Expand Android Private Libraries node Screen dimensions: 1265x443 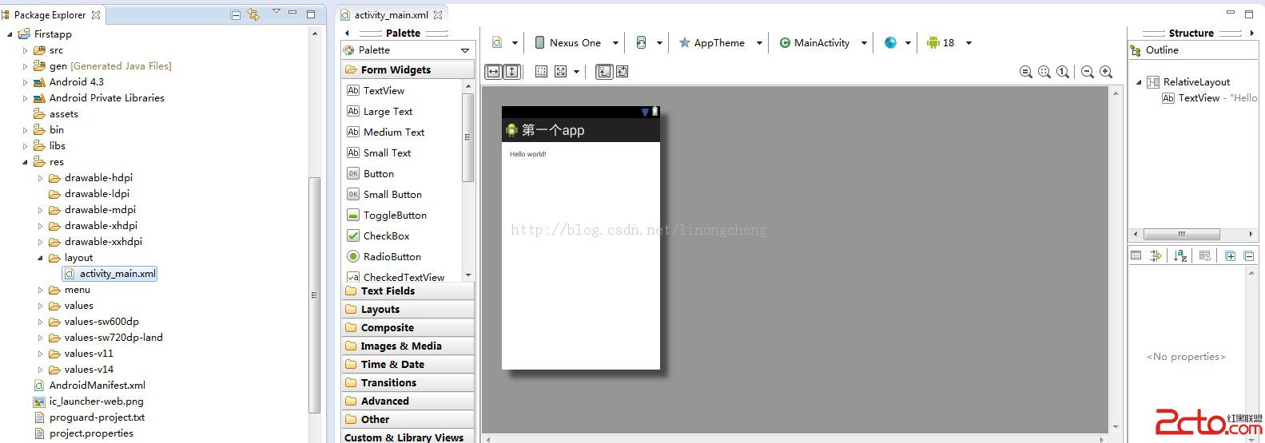point(25,97)
